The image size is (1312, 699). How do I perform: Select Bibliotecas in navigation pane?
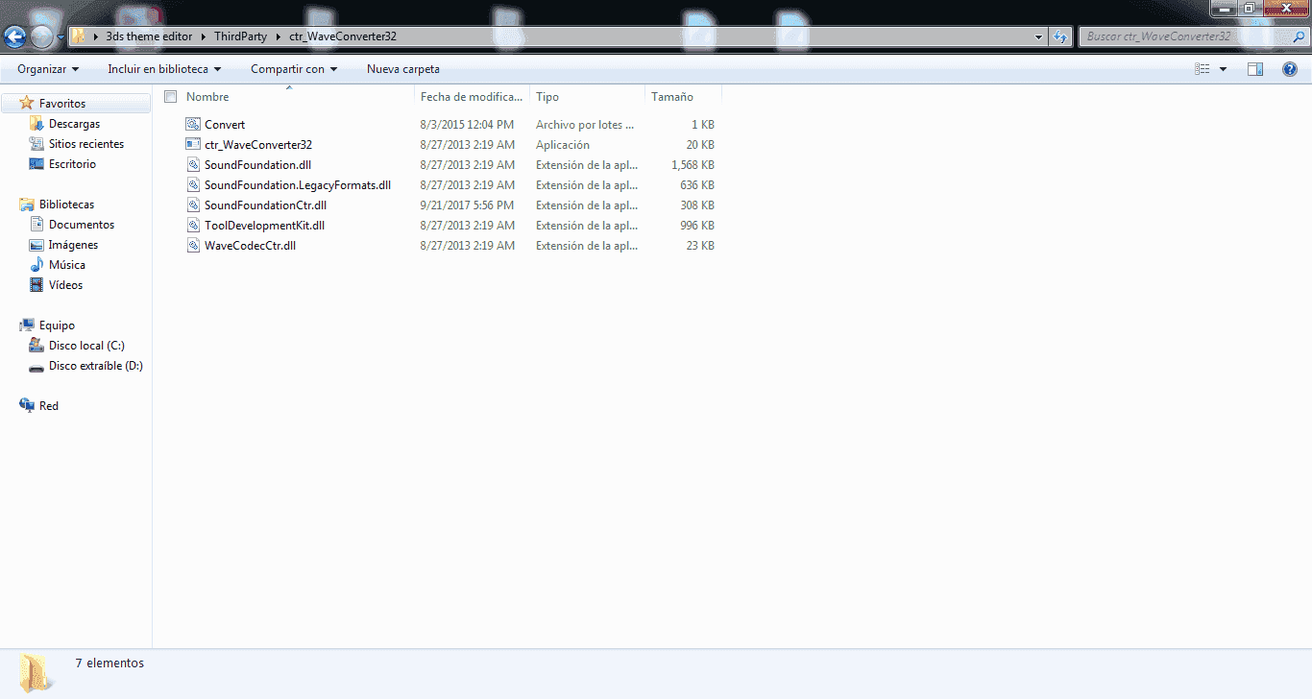pyautogui.click(x=66, y=205)
